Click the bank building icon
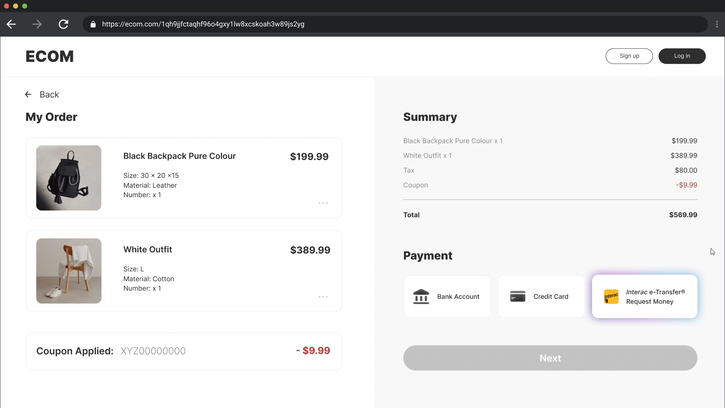 coord(421,297)
